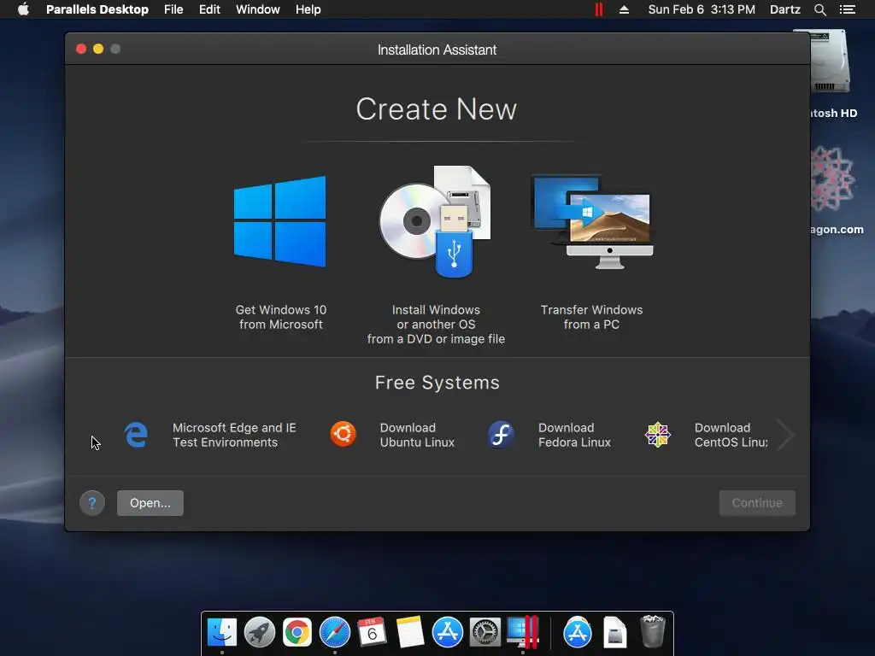
Task: Open the Applications folder in the Dock
Action: [x=578, y=633]
